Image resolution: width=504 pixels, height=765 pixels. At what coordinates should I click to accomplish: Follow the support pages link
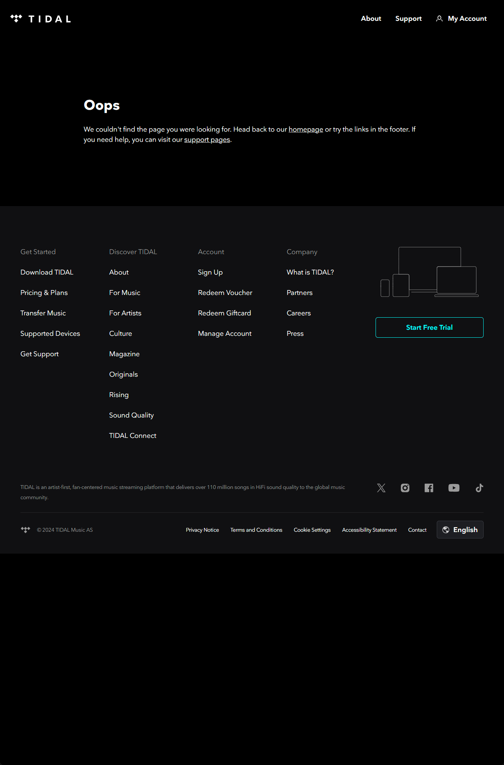coord(207,140)
